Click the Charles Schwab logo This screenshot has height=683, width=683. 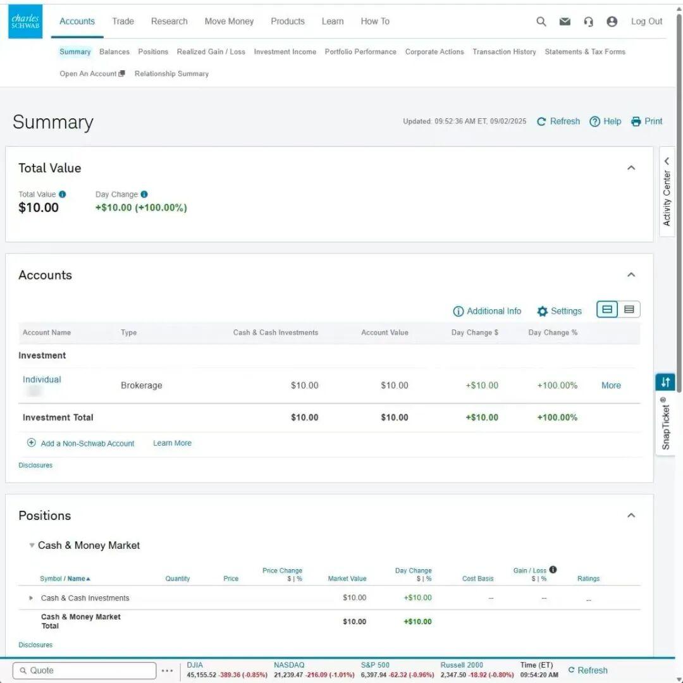[x=25, y=22]
